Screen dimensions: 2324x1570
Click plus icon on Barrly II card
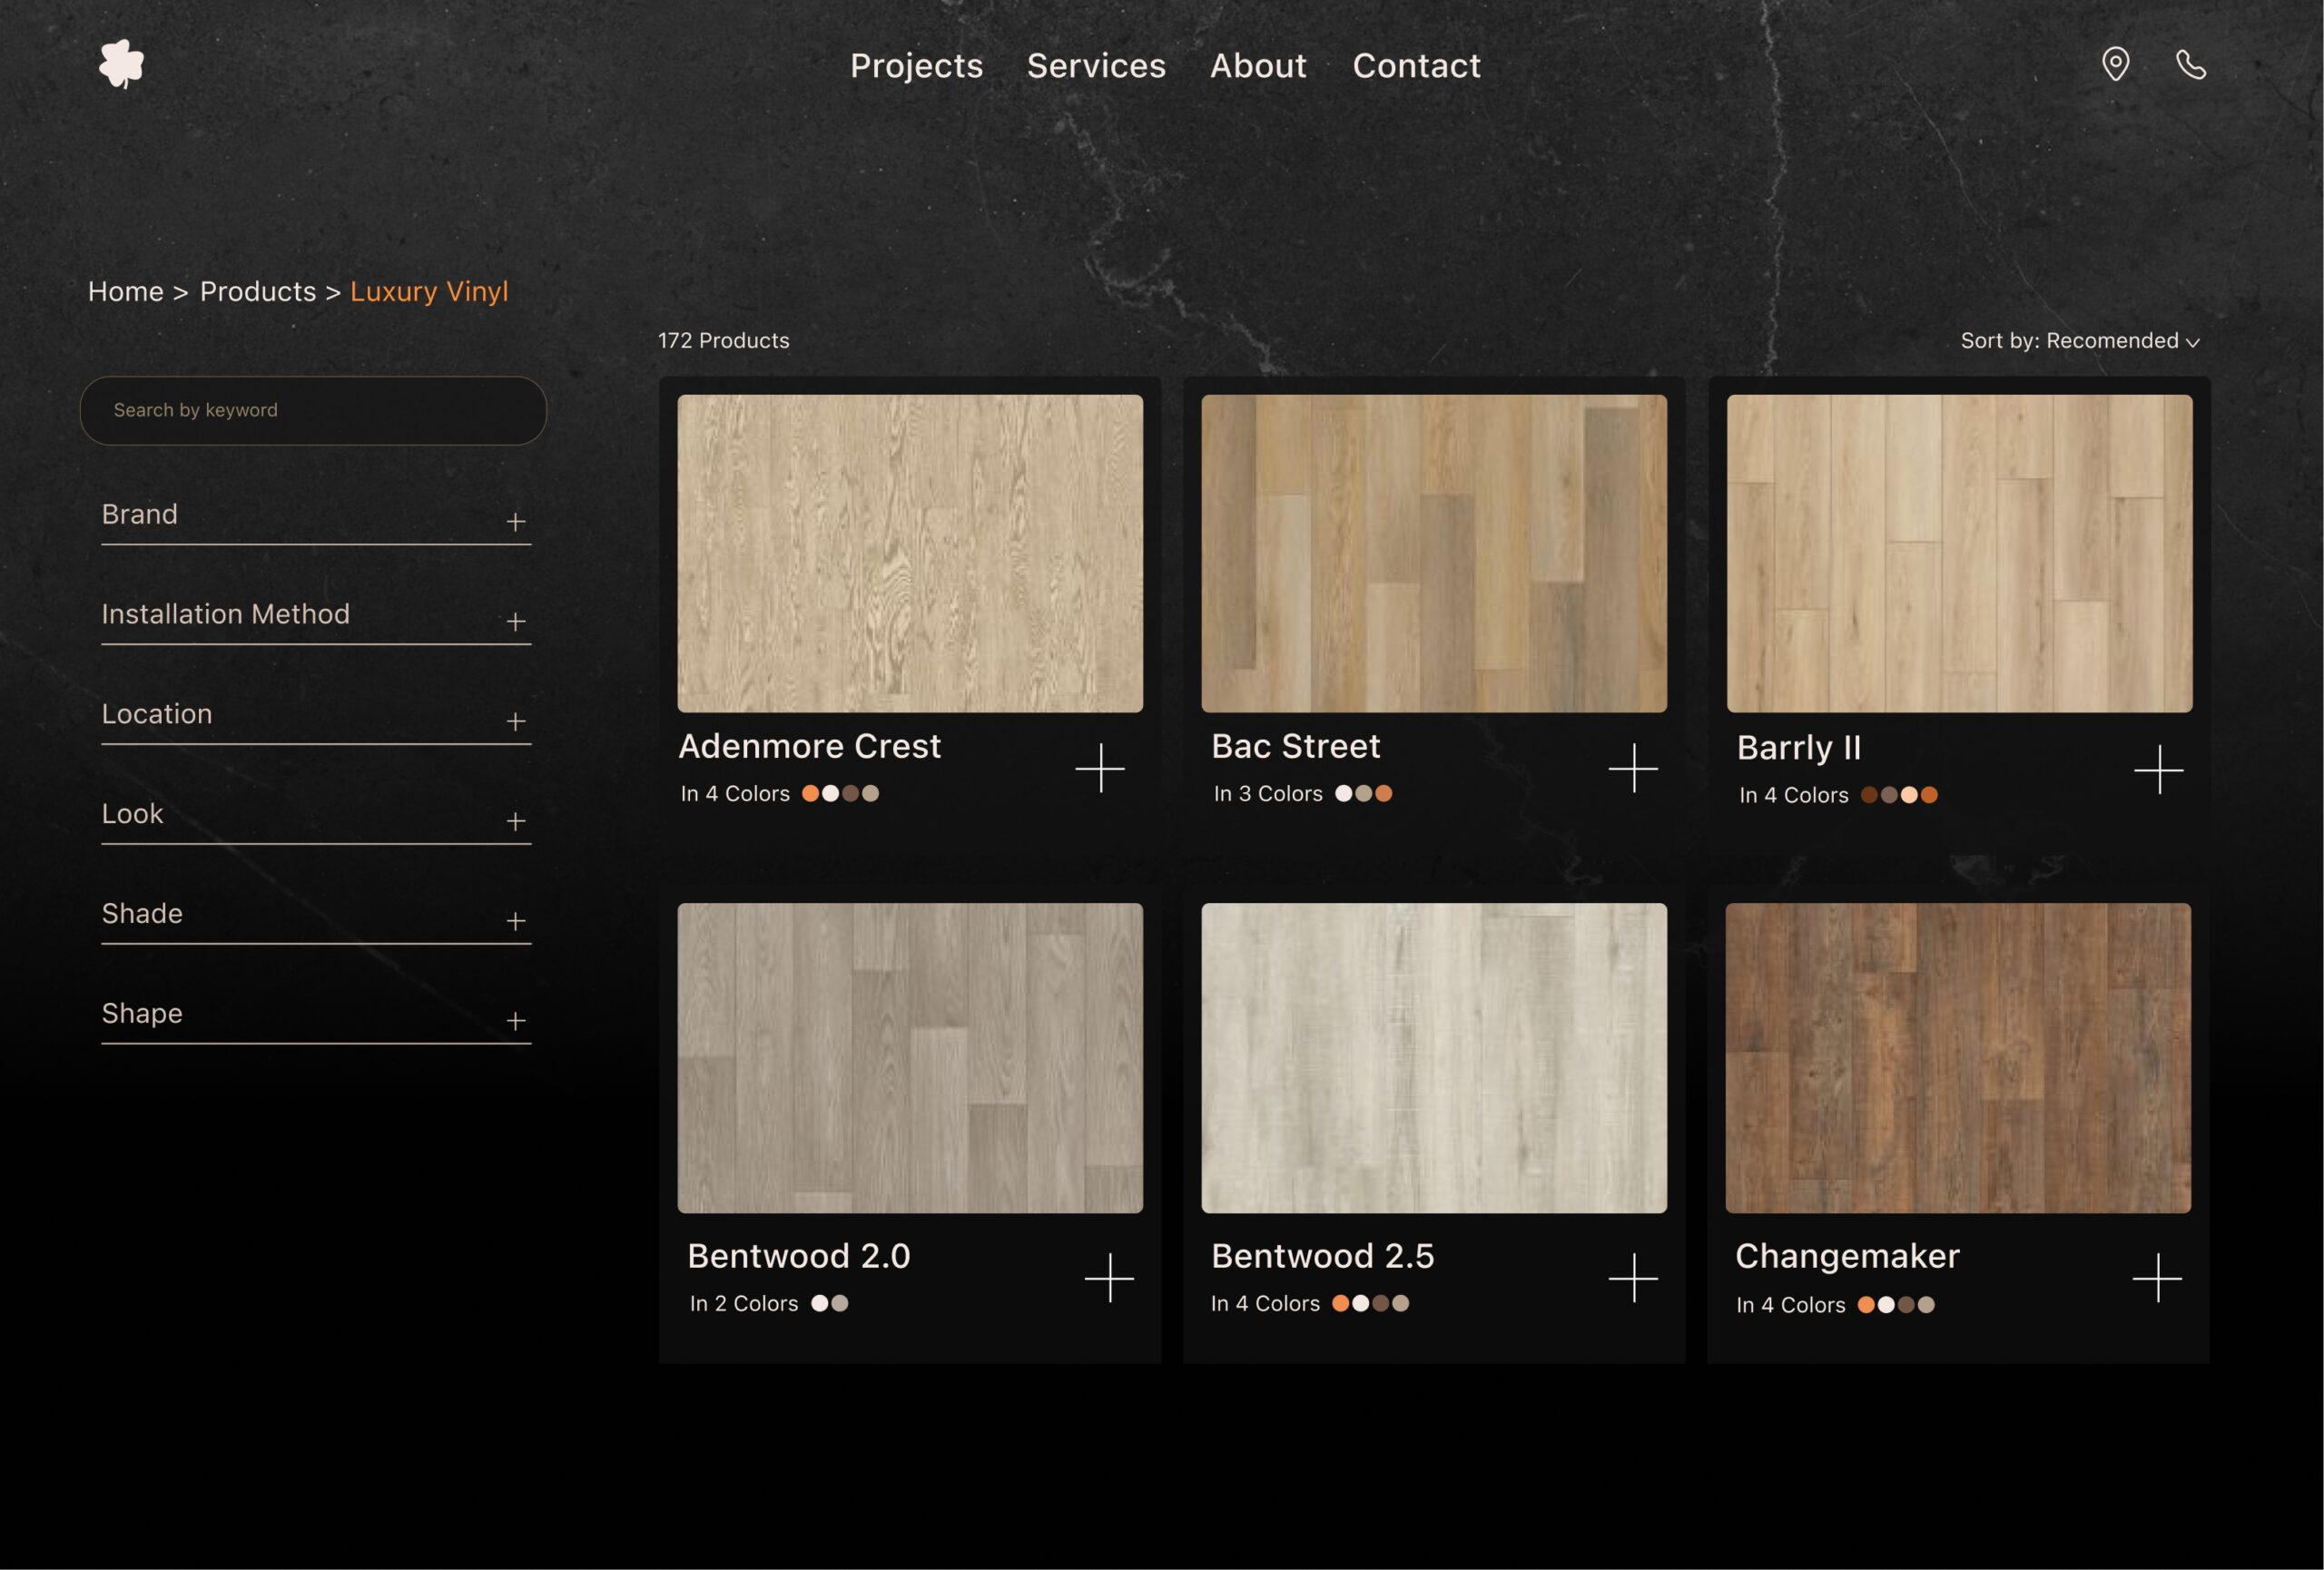(x=2158, y=770)
